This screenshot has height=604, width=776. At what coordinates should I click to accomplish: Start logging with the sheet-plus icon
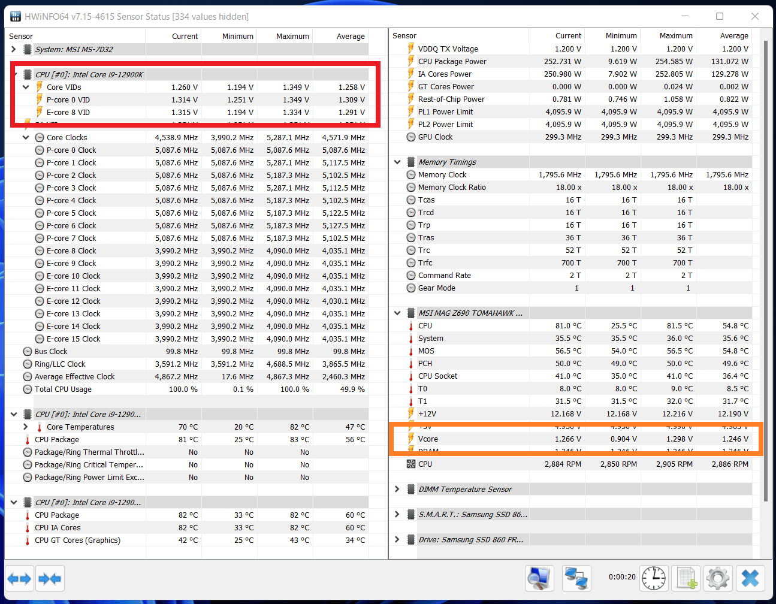pos(686,579)
